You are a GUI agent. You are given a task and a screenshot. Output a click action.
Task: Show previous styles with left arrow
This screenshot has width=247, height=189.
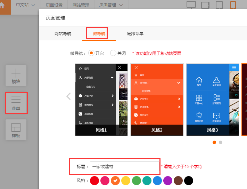69,96
